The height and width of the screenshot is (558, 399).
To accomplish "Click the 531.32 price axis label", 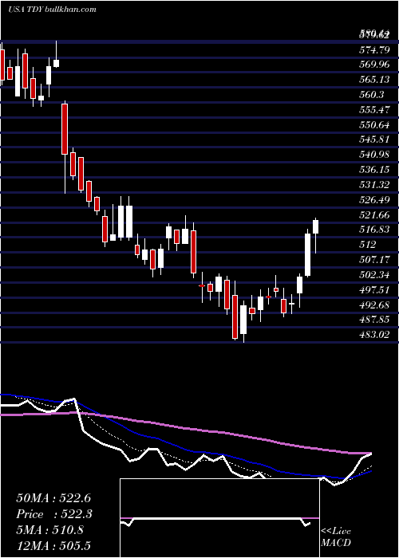I will pos(373,185).
